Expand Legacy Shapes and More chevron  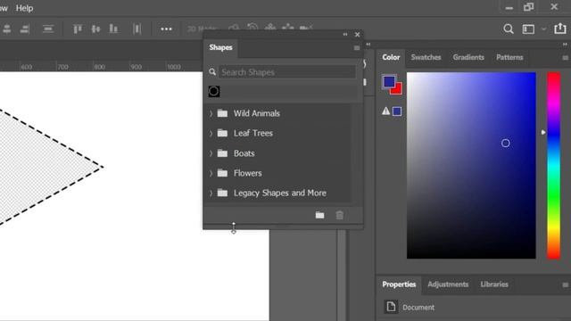pos(211,193)
